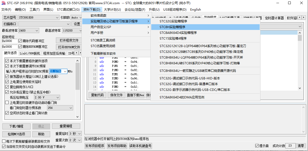308x151 pixels.
Task: Open the 编程(O) menu
Action: tap(20, 10)
